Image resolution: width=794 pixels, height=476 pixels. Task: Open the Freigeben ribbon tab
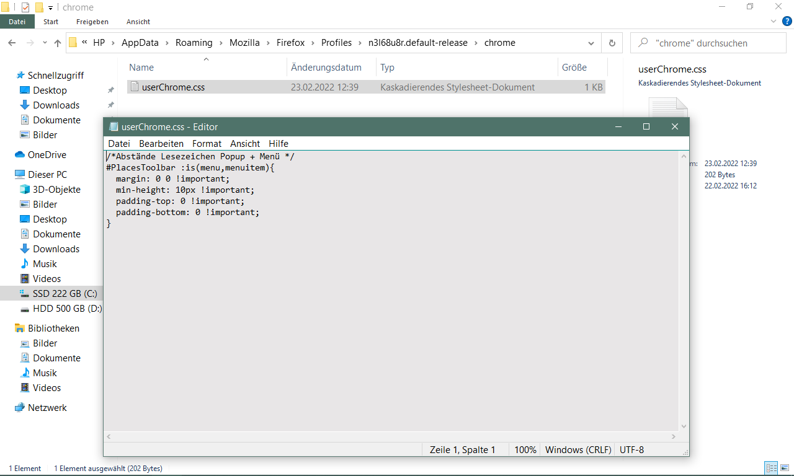[x=92, y=22]
